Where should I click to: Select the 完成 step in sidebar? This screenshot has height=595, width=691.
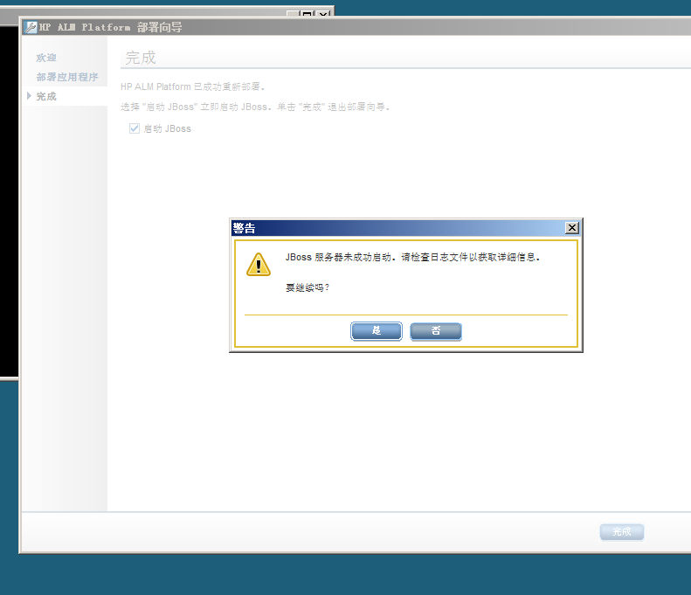tap(46, 96)
